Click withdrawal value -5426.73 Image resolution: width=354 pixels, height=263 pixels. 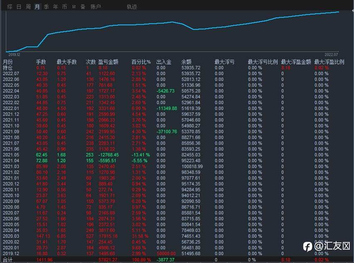pyautogui.click(x=165, y=91)
